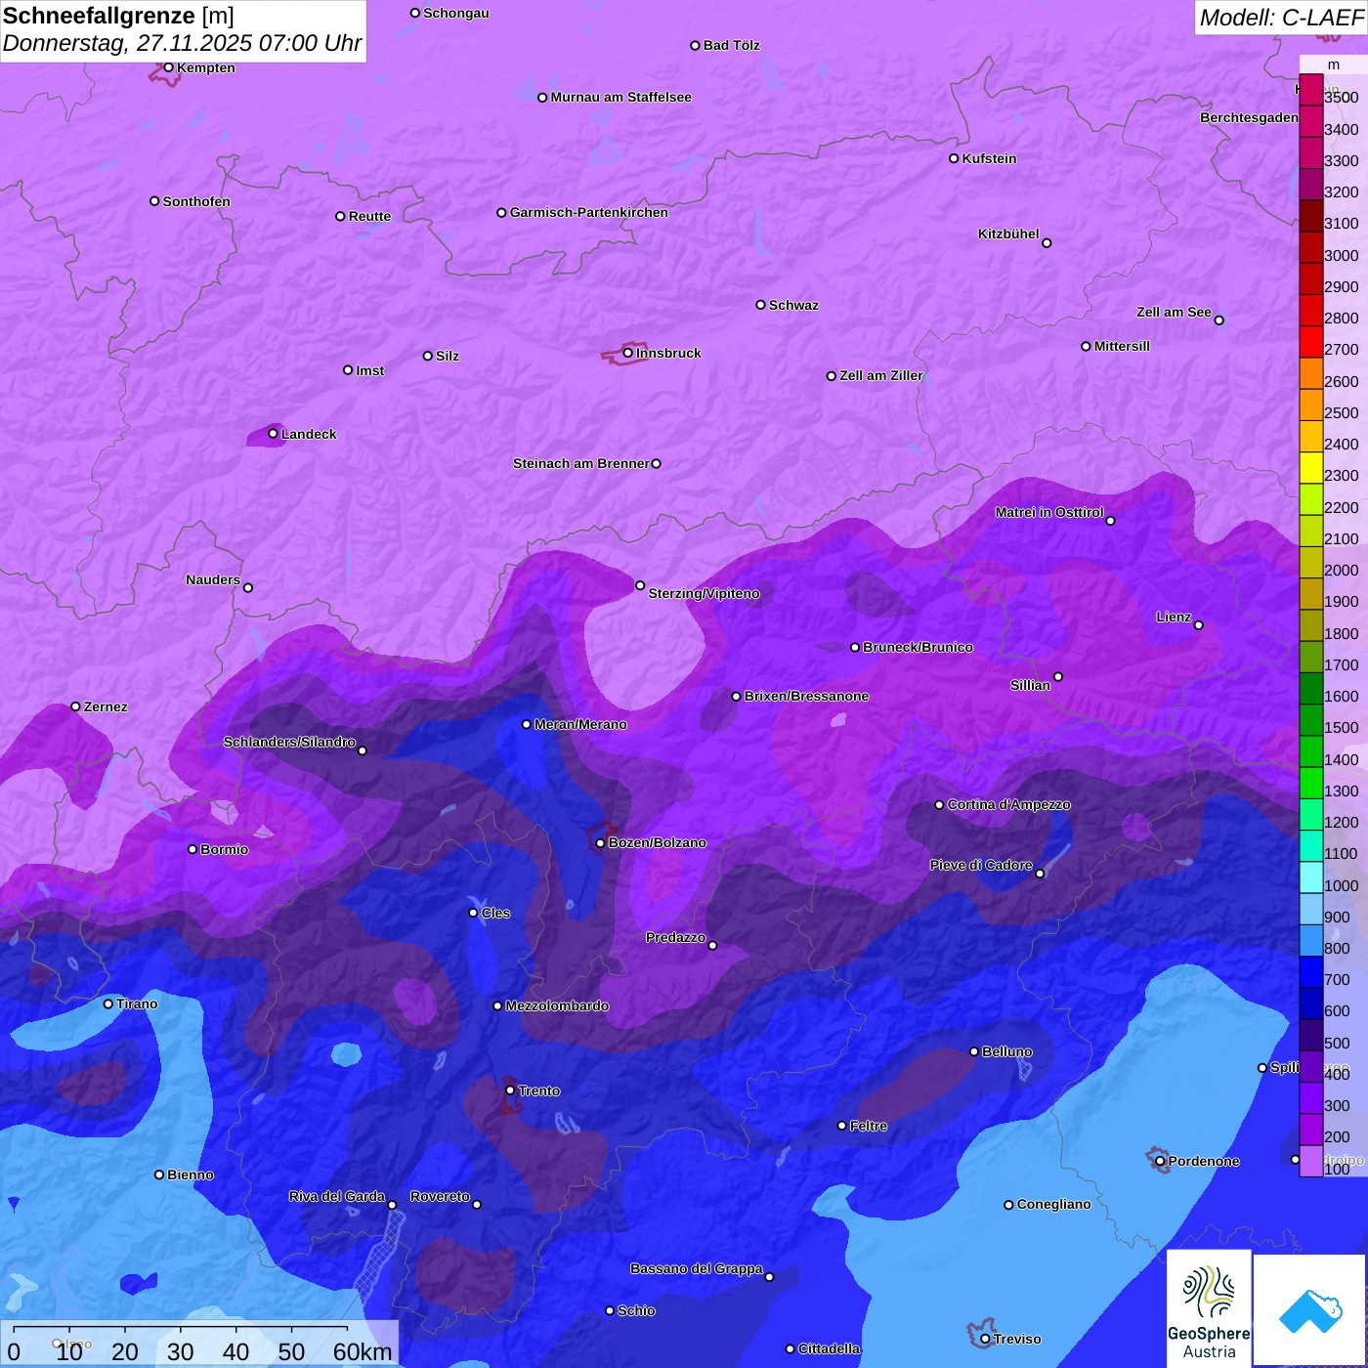Click the 'Mittersill' label

click(x=1122, y=346)
